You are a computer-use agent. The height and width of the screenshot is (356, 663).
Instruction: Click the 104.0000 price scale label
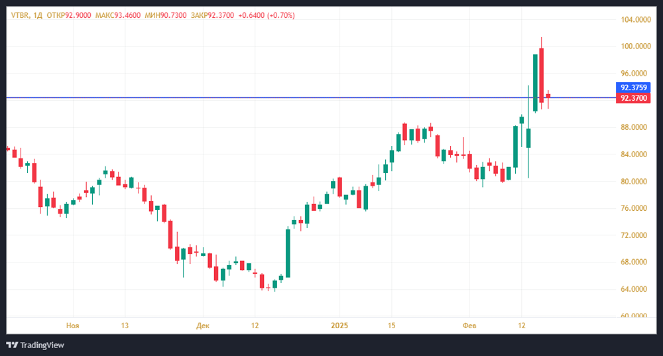633,20
